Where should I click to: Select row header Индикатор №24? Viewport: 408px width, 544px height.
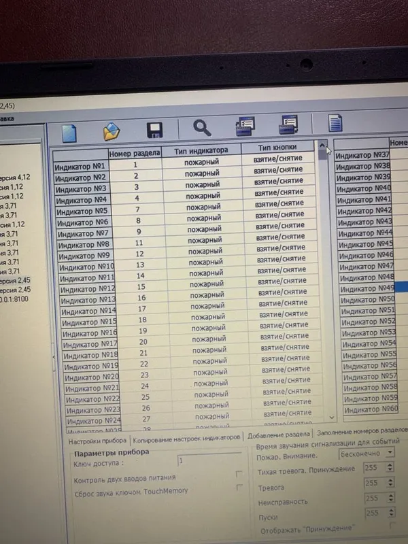pyautogui.click(x=94, y=421)
